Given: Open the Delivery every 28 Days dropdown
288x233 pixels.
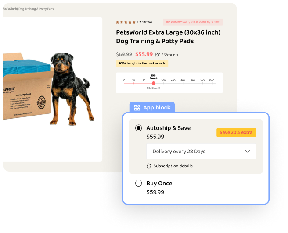Looking at the screenshot, I should (201, 151).
